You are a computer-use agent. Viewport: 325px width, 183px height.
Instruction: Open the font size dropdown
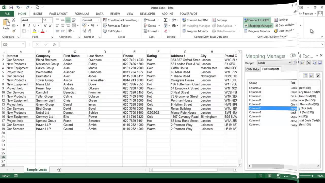click(x=51, y=20)
